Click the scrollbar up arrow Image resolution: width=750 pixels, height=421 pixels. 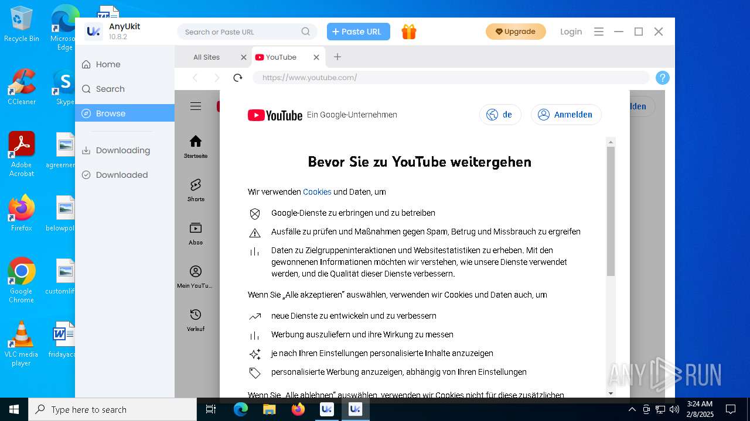pos(611,142)
